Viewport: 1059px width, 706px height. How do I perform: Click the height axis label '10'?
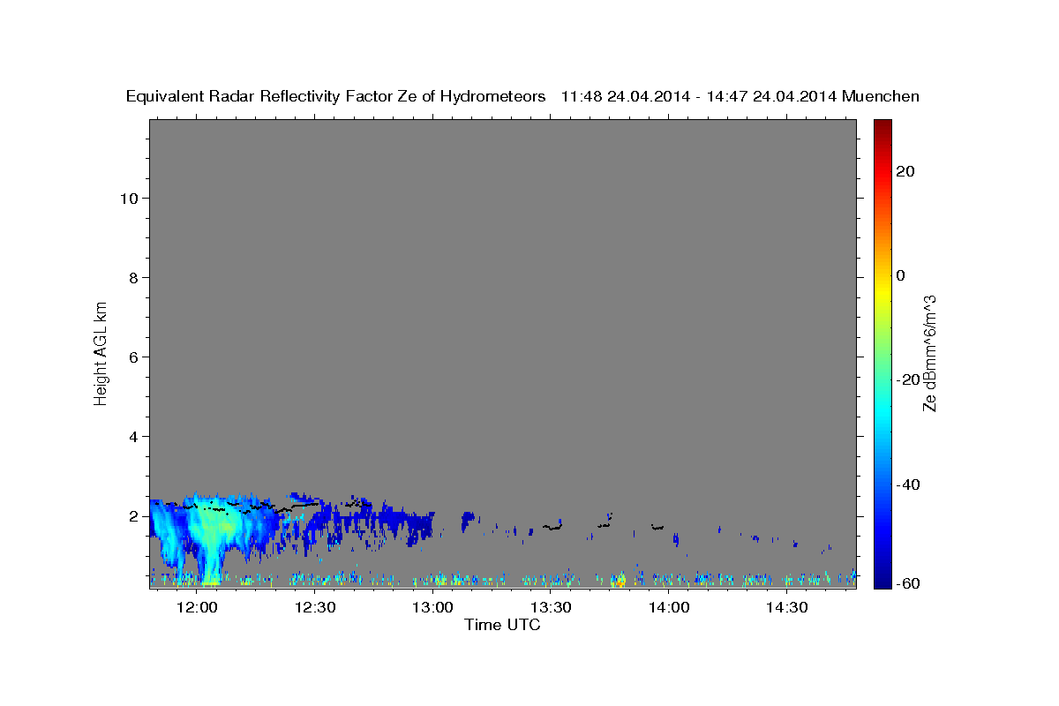129,198
